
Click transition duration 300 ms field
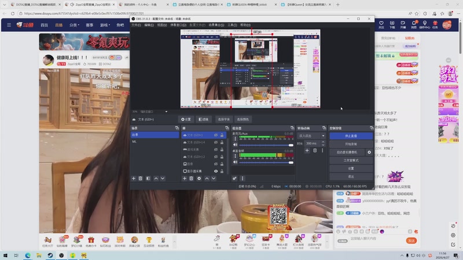(312, 143)
